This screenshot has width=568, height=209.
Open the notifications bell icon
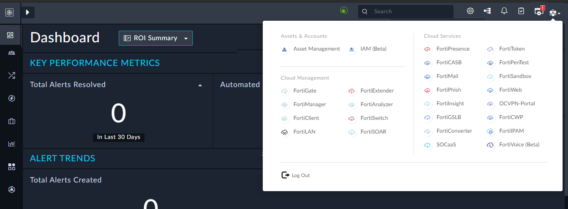[x=504, y=11]
